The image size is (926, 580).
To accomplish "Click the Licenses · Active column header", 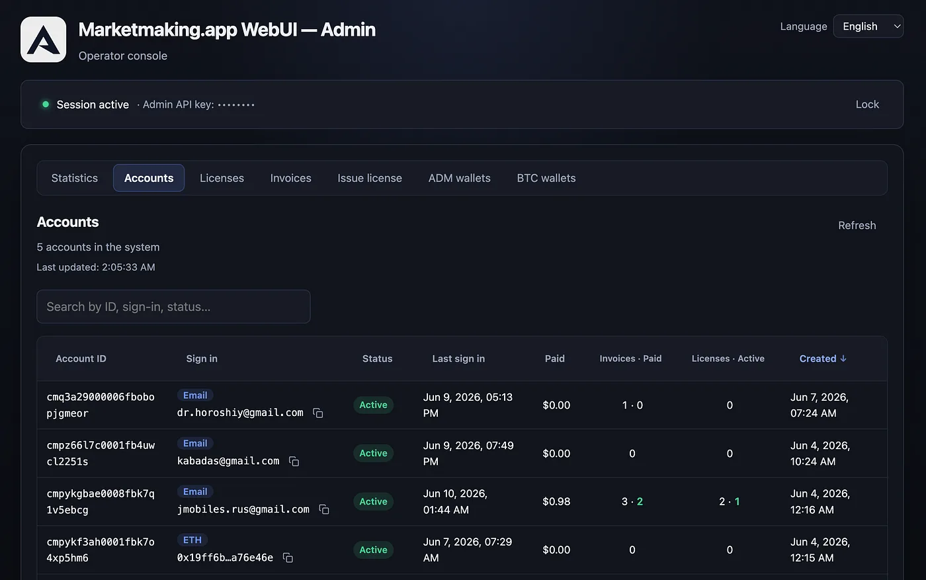I will tap(728, 358).
